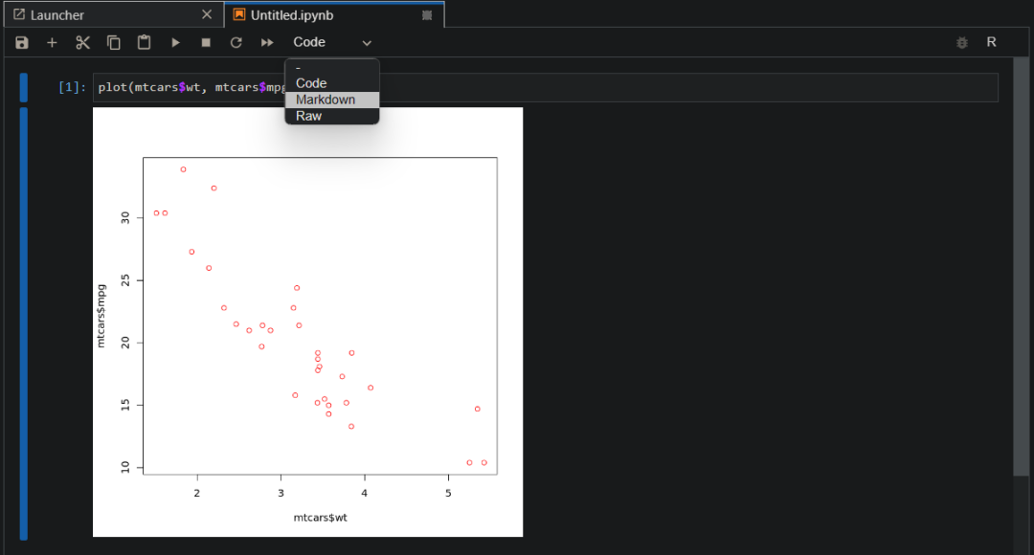Save the notebook with the disk icon
The image size is (1034, 555).
(x=22, y=43)
